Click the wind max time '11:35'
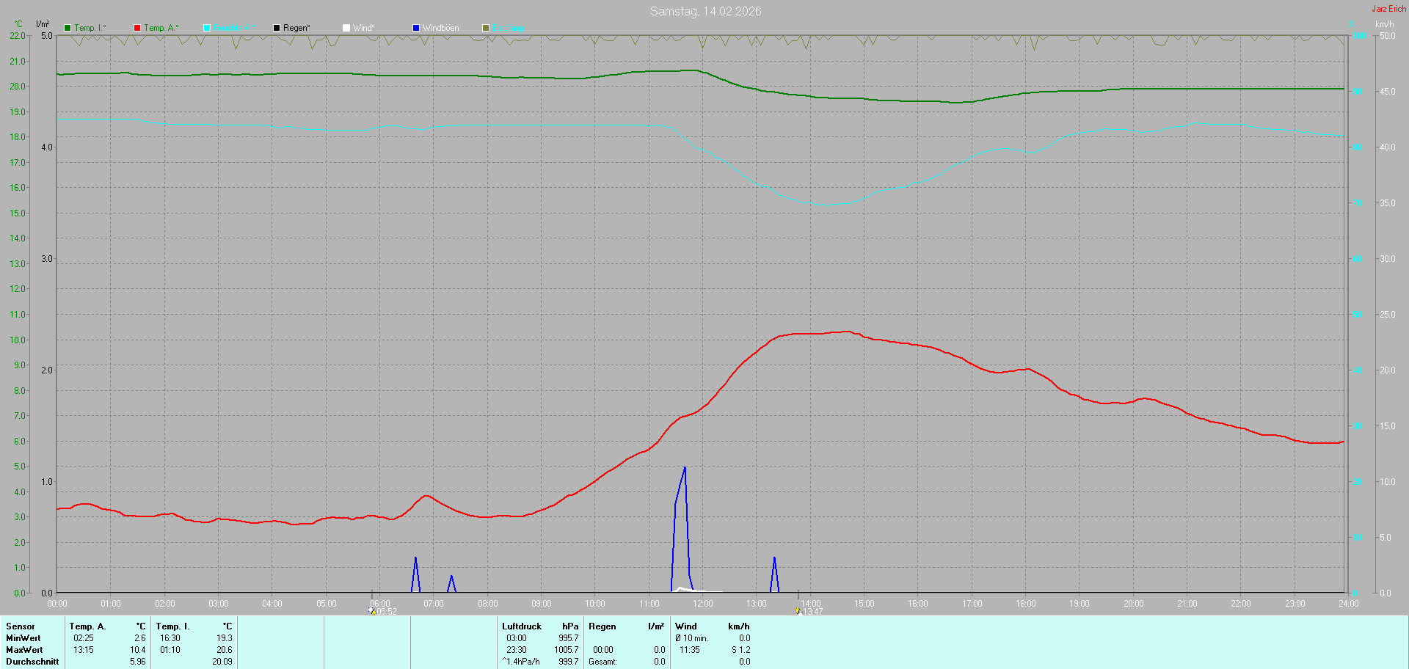Image resolution: width=1409 pixels, height=669 pixels. tap(690, 650)
